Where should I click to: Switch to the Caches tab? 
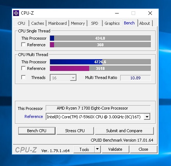tap(38, 23)
